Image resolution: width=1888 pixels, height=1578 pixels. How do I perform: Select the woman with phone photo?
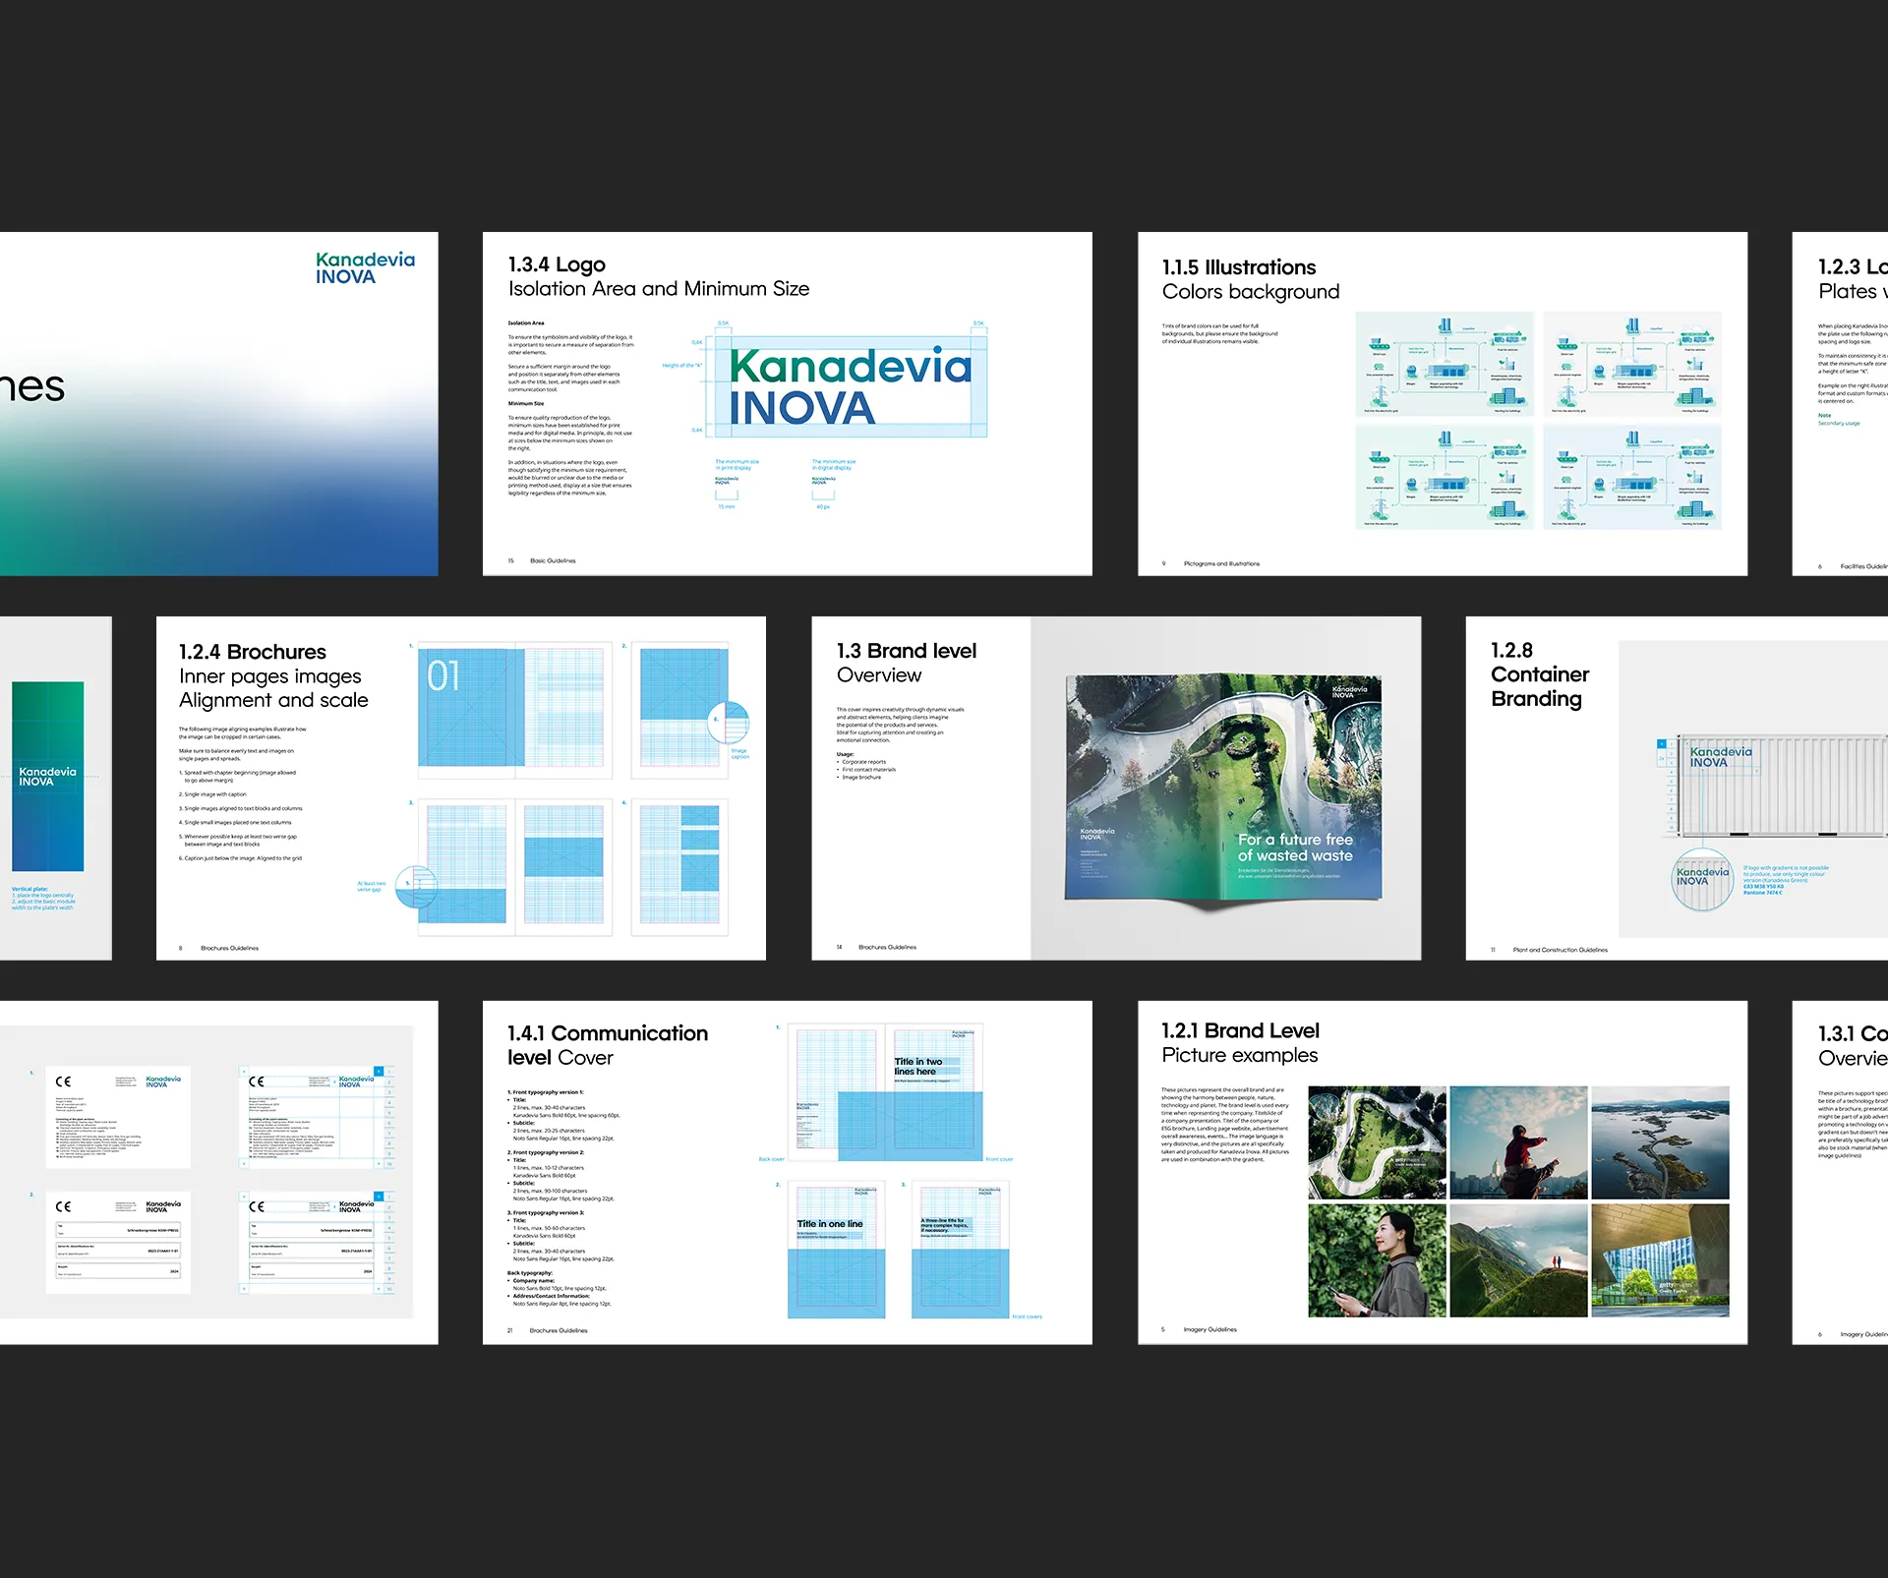pyautogui.click(x=1376, y=1260)
